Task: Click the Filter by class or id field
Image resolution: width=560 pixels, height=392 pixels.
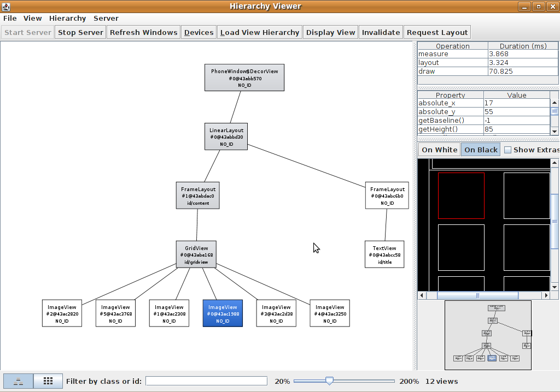Action: click(206, 381)
